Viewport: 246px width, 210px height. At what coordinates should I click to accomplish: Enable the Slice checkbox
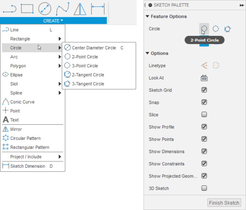tap(204, 115)
